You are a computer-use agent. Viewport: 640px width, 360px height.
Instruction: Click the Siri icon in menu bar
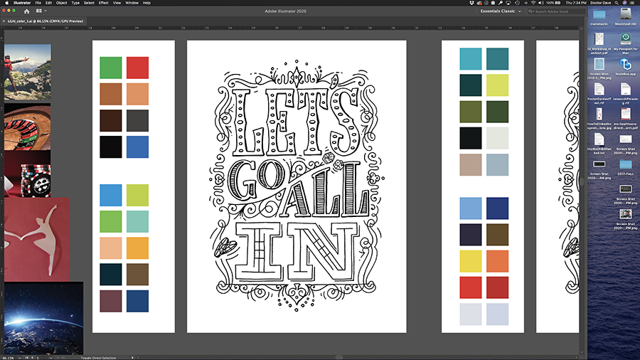point(624,2)
